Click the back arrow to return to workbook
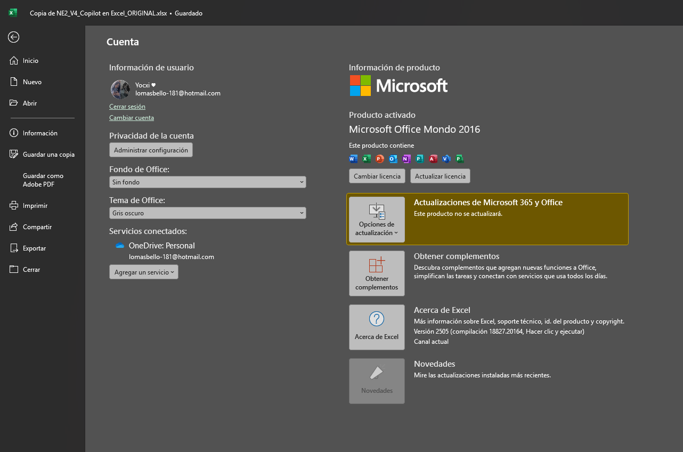This screenshot has width=683, height=452. 14,37
